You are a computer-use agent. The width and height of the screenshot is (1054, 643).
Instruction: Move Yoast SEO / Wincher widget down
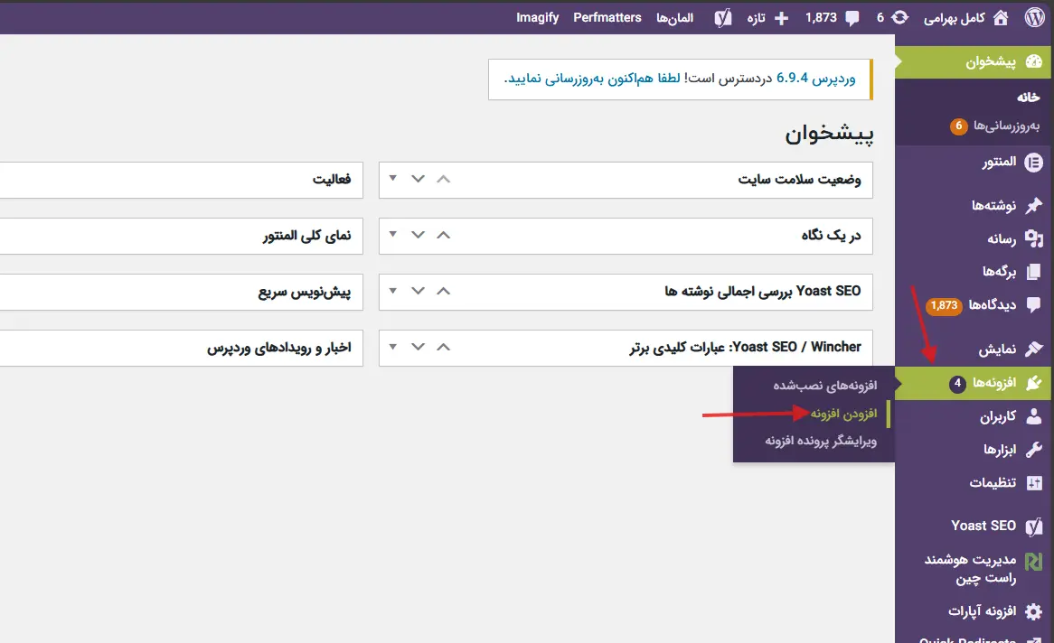419,347
